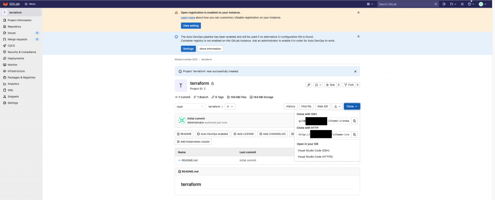Screen dimensions: 495x200
Task: Open the terraform breadcrumb link
Action: pos(206,60)
